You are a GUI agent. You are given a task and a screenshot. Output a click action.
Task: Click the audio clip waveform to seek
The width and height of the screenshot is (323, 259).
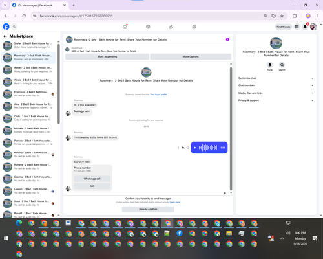pos(208,148)
